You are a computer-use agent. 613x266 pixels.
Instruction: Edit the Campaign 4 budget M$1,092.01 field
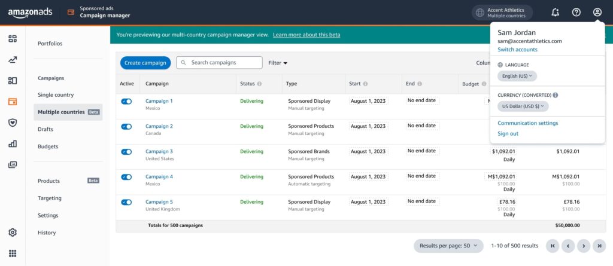500,176
